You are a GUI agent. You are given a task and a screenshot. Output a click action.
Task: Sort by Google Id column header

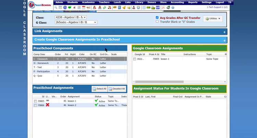(140, 54)
